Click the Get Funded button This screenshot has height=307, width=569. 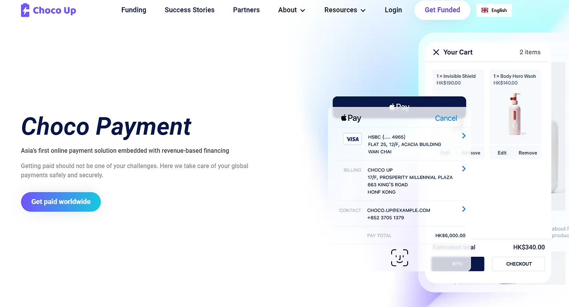click(x=442, y=10)
